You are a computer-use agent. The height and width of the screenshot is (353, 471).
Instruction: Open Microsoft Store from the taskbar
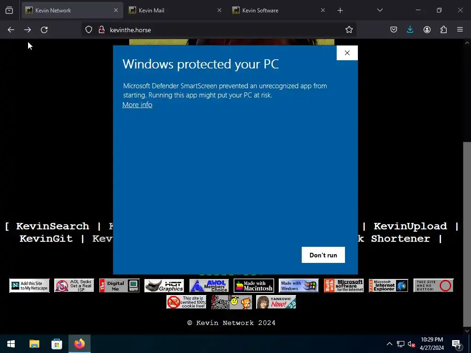click(x=57, y=344)
